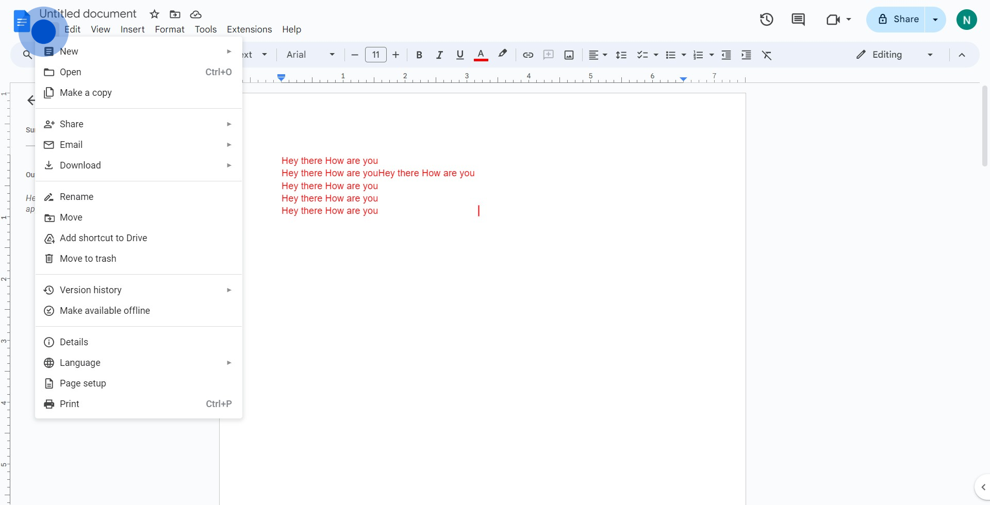The height and width of the screenshot is (505, 990).
Task: Check the cloud document status icon
Action: tap(195, 14)
